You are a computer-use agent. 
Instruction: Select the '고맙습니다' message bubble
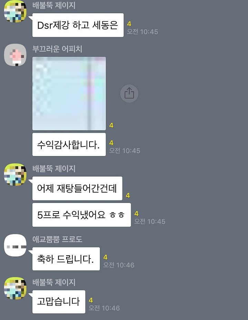[x=59, y=302]
